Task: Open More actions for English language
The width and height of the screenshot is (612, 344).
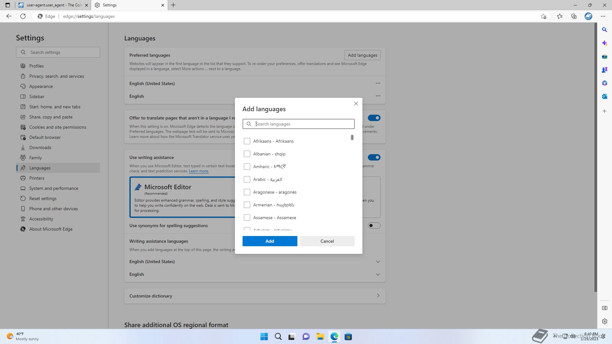Action: pyautogui.click(x=378, y=96)
